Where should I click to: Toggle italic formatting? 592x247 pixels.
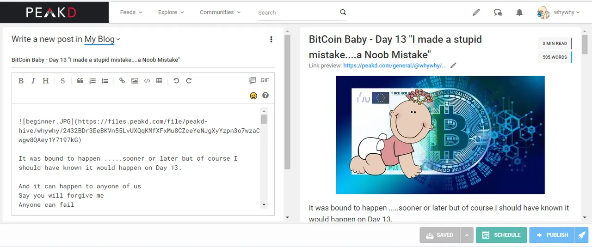(33, 81)
